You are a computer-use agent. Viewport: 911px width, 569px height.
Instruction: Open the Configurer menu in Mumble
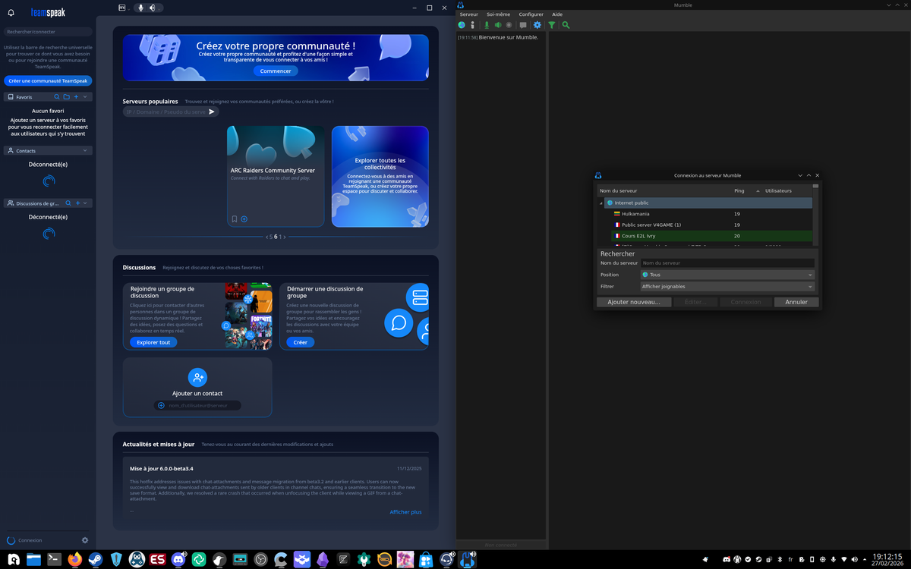pyautogui.click(x=530, y=14)
